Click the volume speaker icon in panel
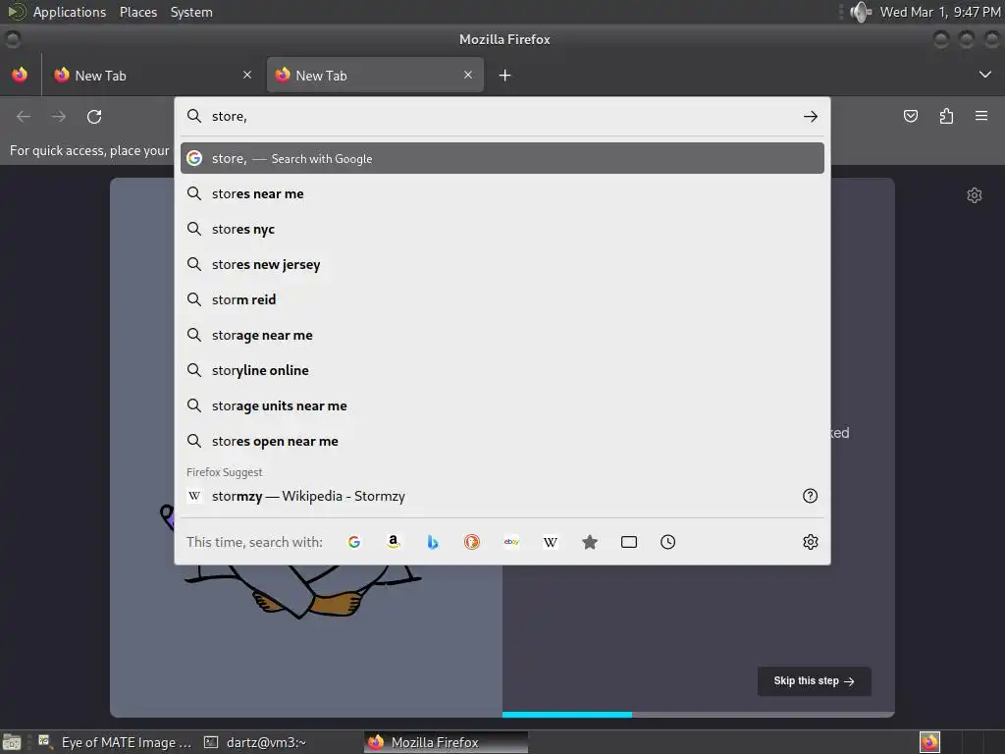The height and width of the screenshot is (754, 1005). (x=861, y=12)
